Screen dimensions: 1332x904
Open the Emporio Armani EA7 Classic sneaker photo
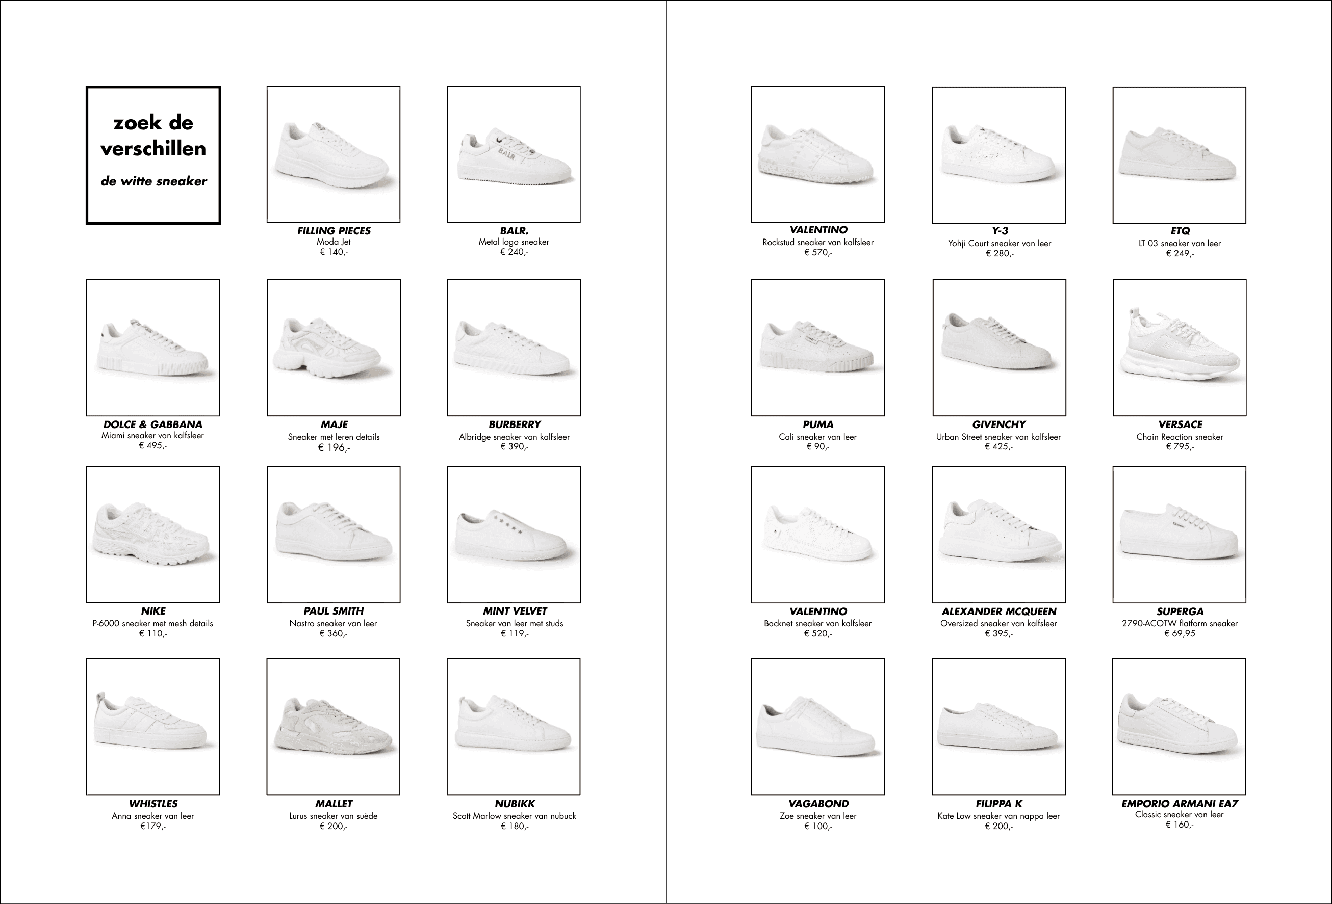(1179, 727)
